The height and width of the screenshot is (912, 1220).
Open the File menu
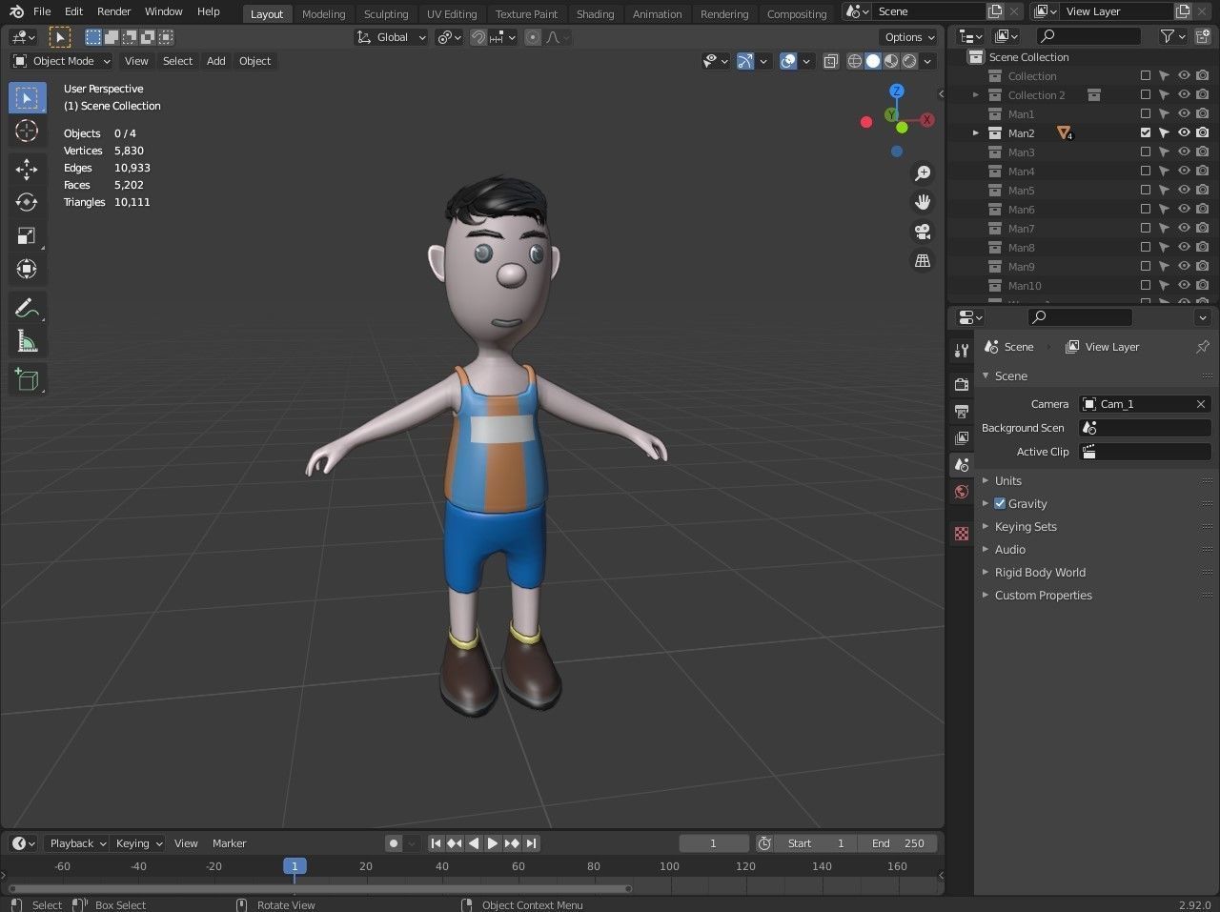(x=42, y=11)
